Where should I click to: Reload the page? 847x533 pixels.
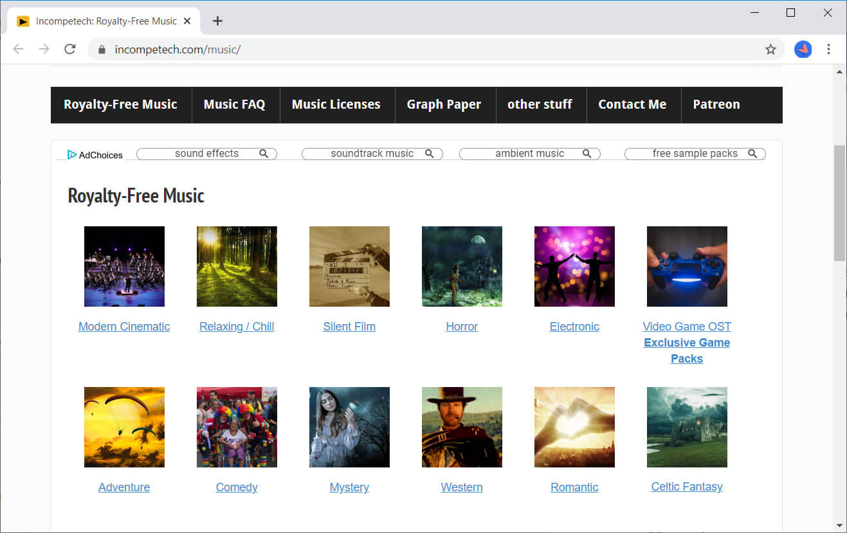(x=70, y=49)
